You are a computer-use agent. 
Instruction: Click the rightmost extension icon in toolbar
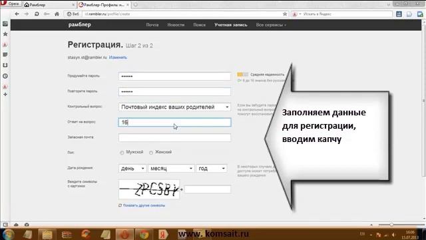coord(420,14)
